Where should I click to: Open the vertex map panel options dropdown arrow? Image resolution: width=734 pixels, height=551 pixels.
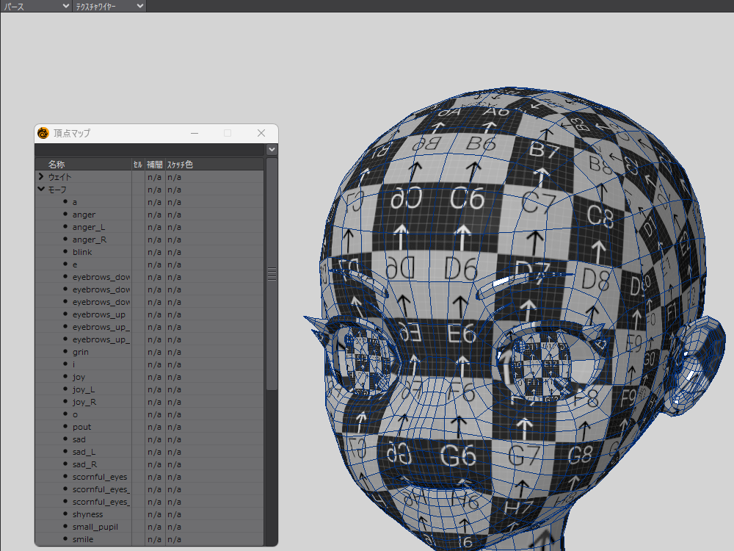coord(272,149)
